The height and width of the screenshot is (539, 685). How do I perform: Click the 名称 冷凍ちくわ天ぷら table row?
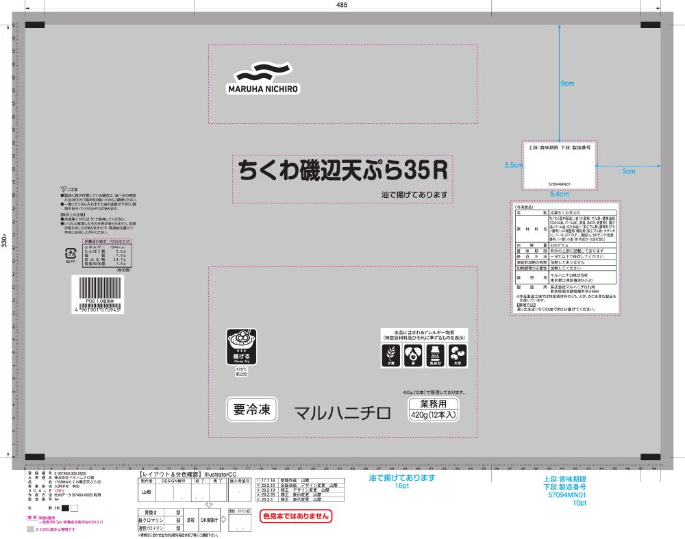coord(566,213)
